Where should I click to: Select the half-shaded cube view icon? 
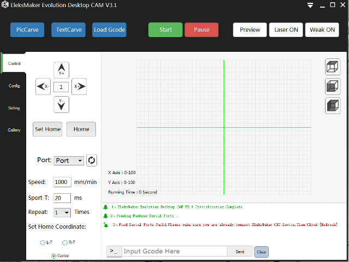pyautogui.click(x=333, y=86)
